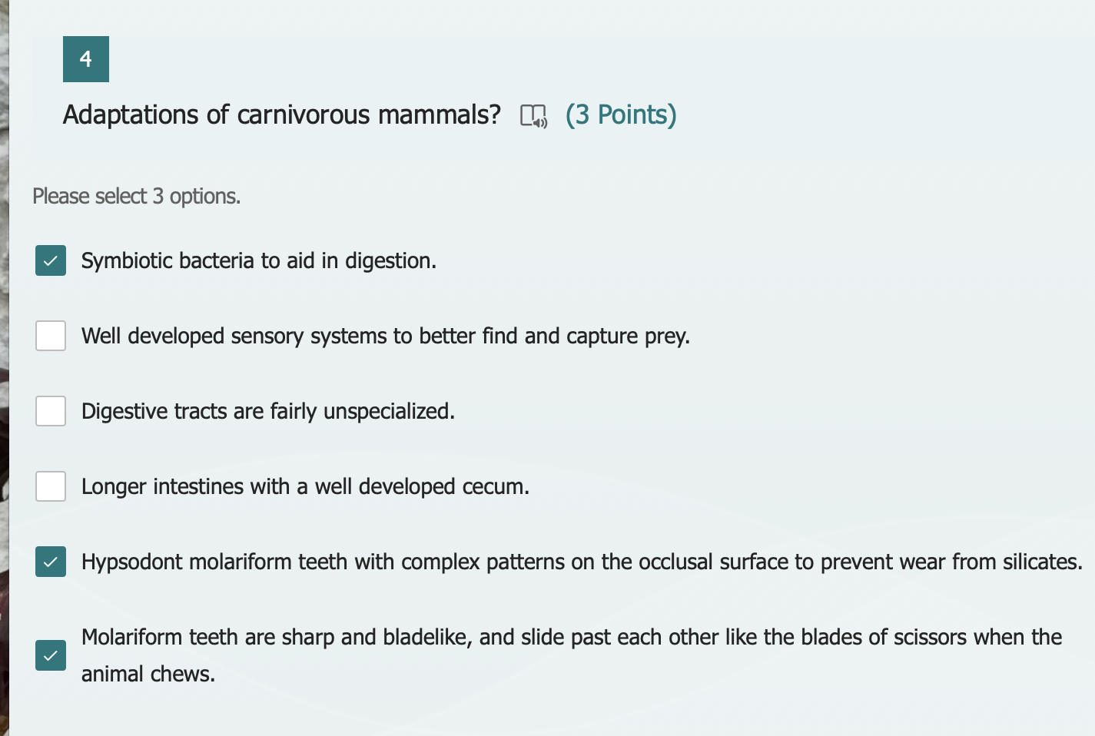Viewport: 1095px width, 736px height.
Task: Click the longer intestines answer text
Action: [305, 486]
